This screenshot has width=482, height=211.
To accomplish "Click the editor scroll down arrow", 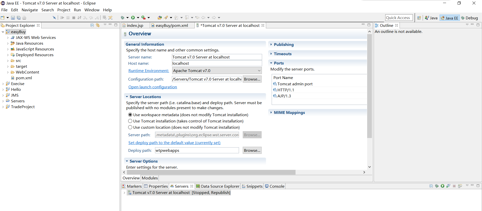I will tap(369, 167).
